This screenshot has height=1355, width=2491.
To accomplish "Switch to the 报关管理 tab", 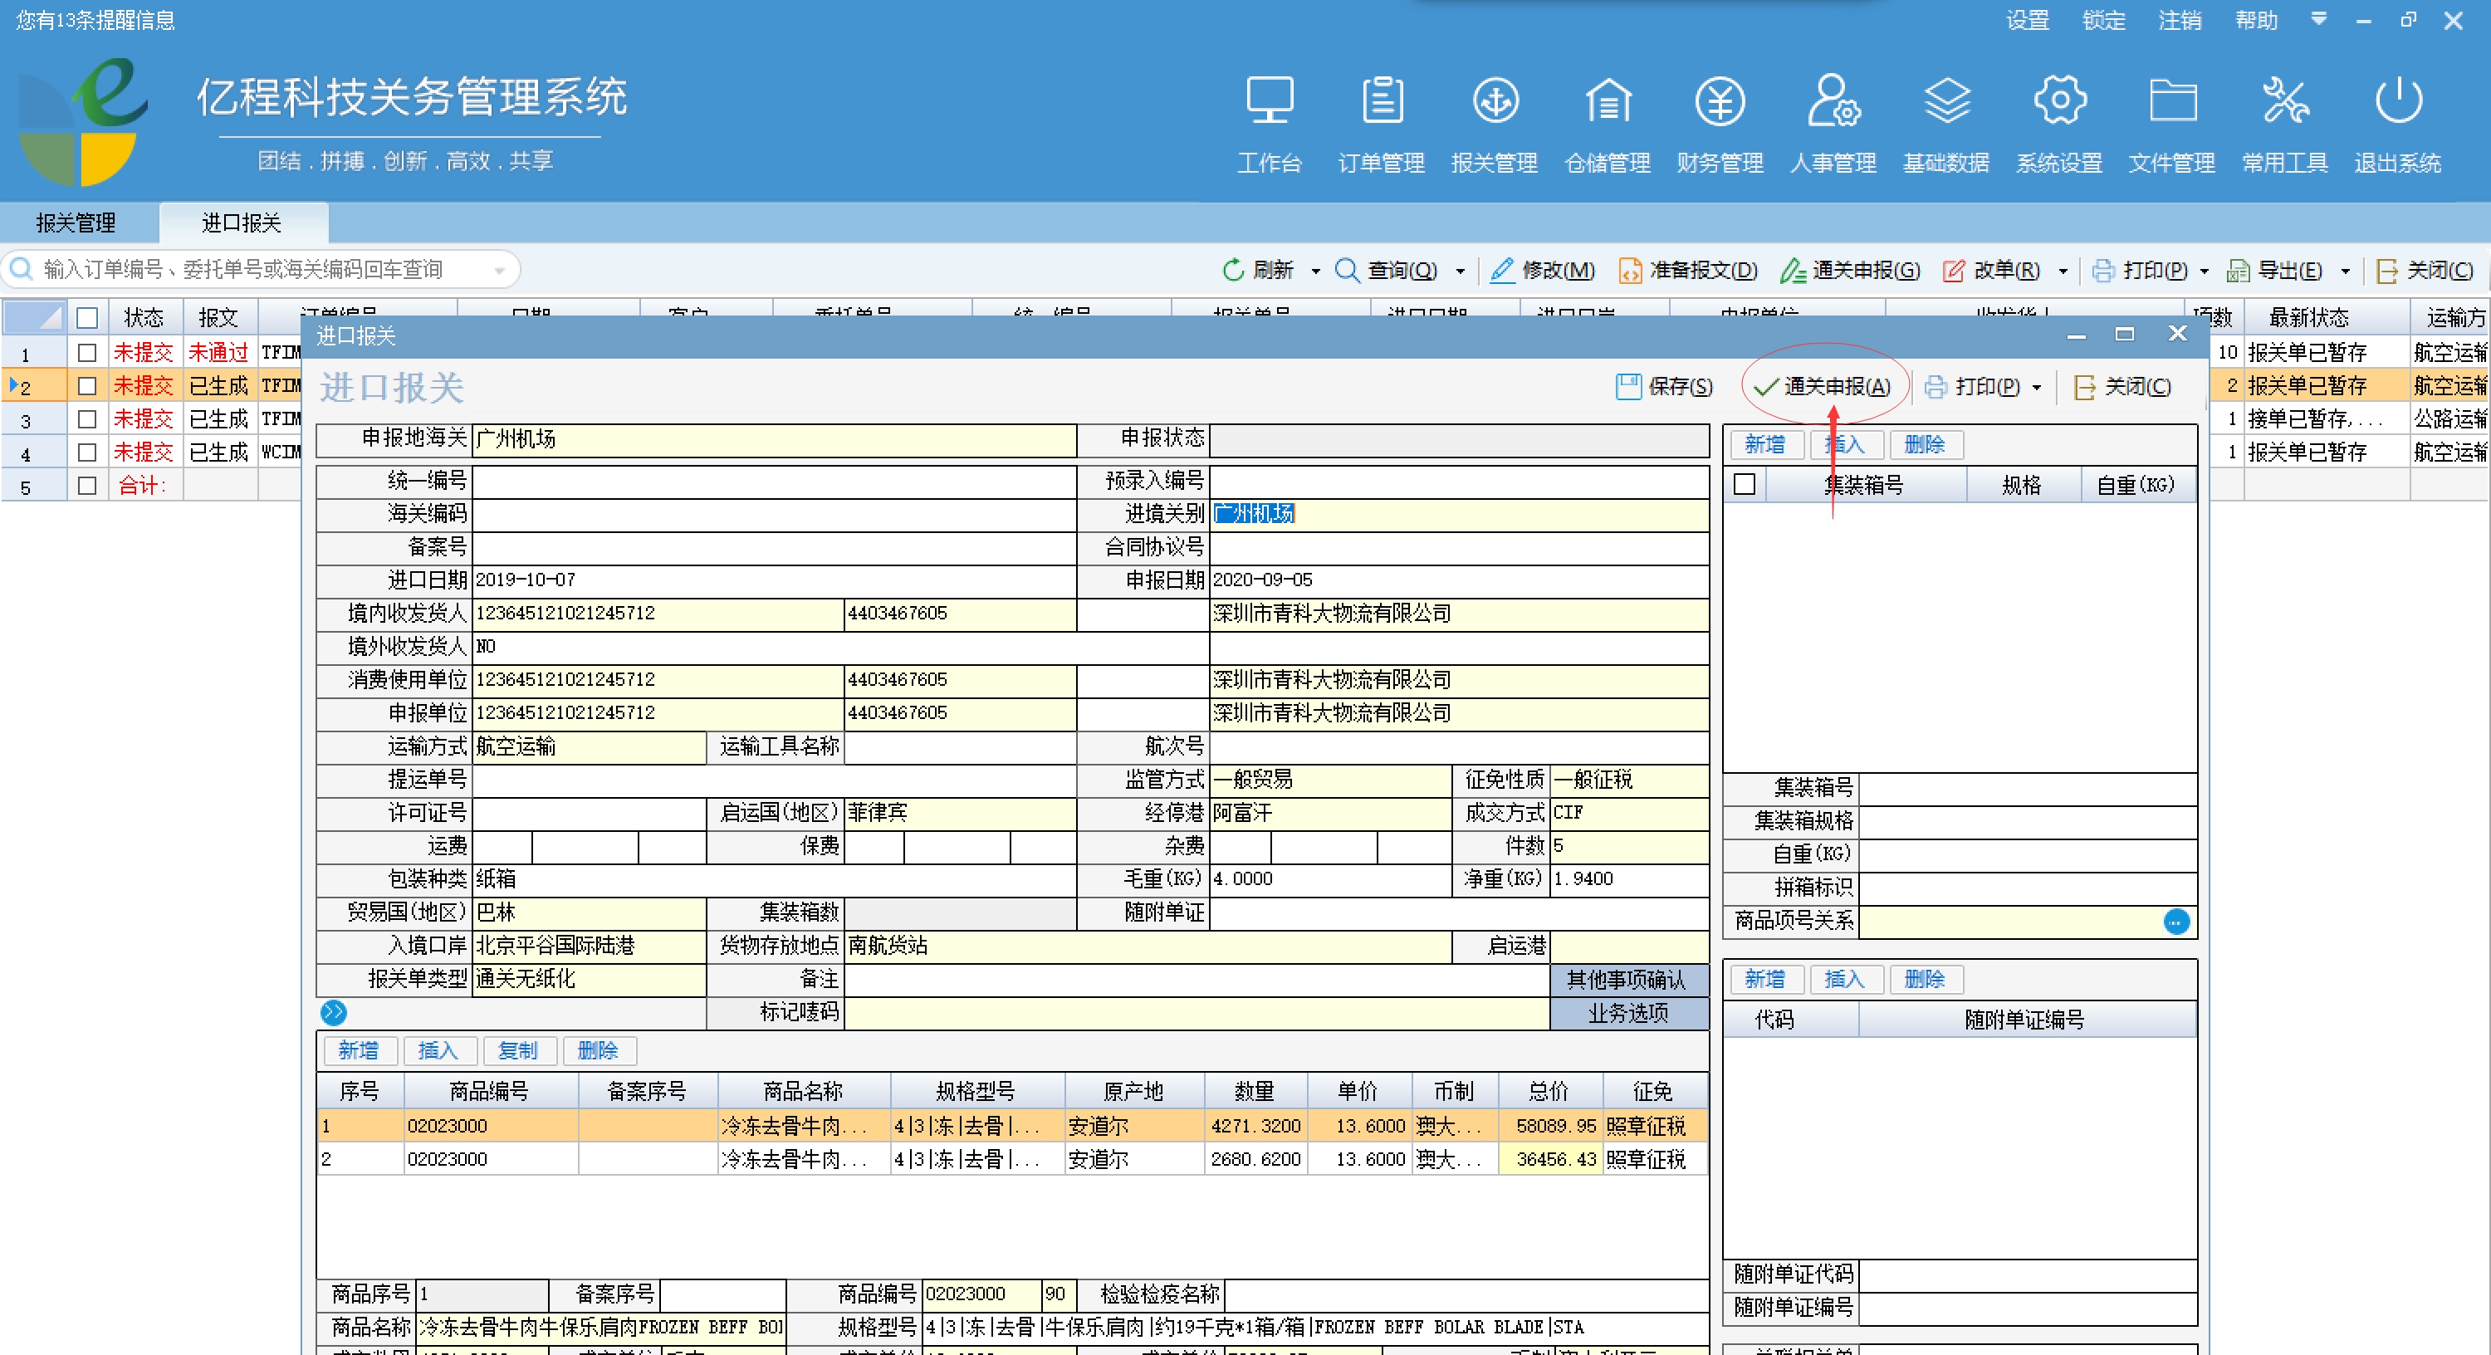I will [x=75, y=223].
